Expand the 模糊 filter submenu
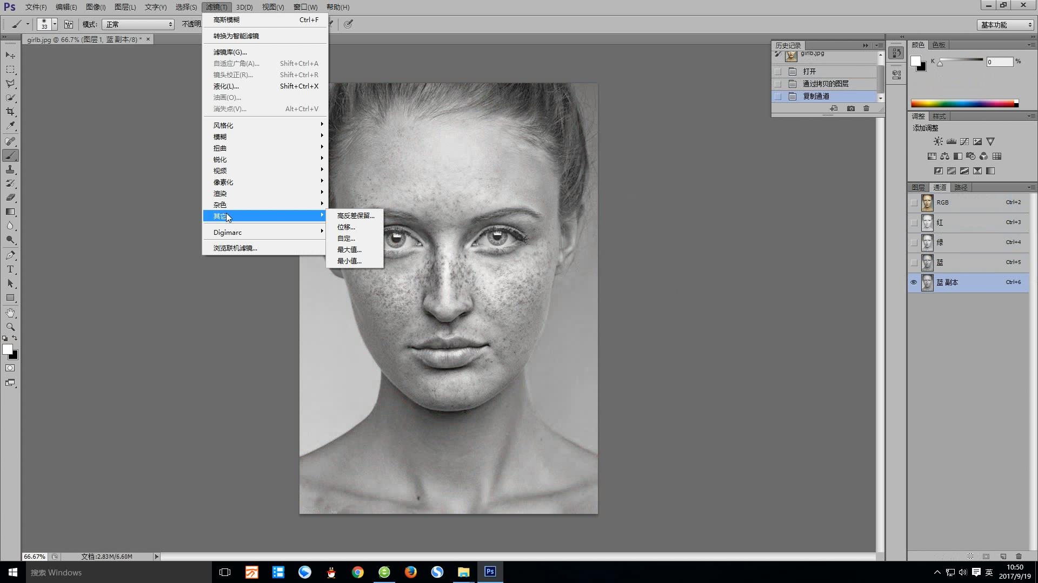The image size is (1038, 583). pos(265,137)
